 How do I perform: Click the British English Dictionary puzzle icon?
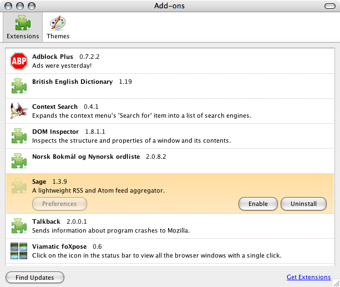19,86
